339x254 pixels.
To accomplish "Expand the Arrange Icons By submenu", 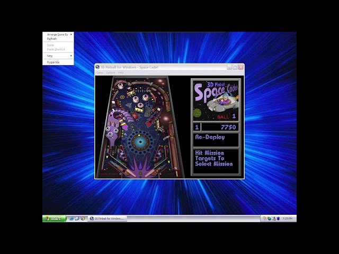I will pyautogui.click(x=58, y=34).
